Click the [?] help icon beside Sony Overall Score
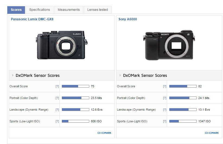The image size is (223, 144). pyautogui.click(x=165, y=86)
